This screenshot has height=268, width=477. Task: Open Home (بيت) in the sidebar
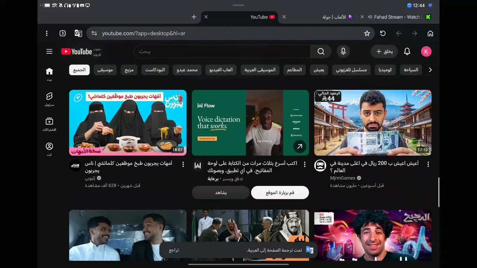[49, 74]
